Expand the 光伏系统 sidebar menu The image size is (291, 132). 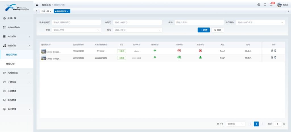click(x=16, y=37)
